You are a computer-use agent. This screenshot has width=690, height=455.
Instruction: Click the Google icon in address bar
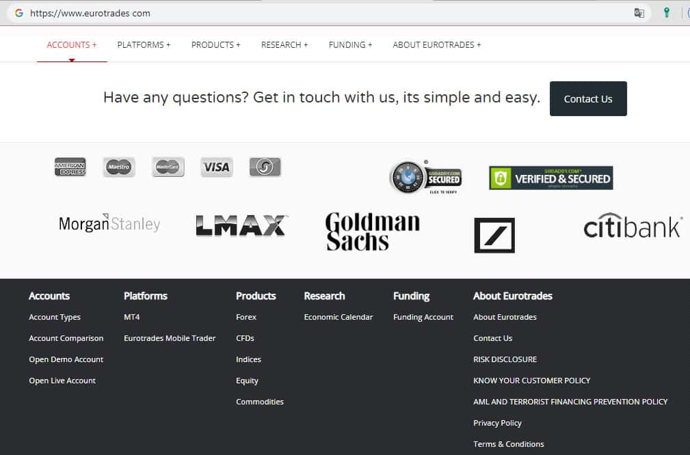19,13
